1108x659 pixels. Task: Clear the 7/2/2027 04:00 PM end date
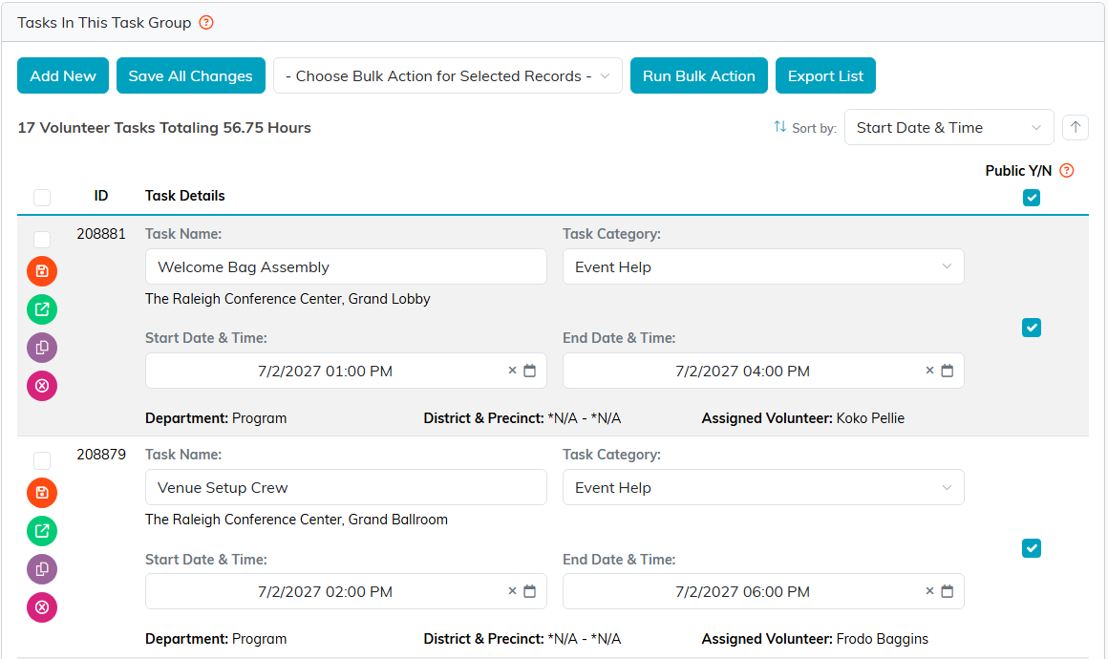tap(930, 371)
